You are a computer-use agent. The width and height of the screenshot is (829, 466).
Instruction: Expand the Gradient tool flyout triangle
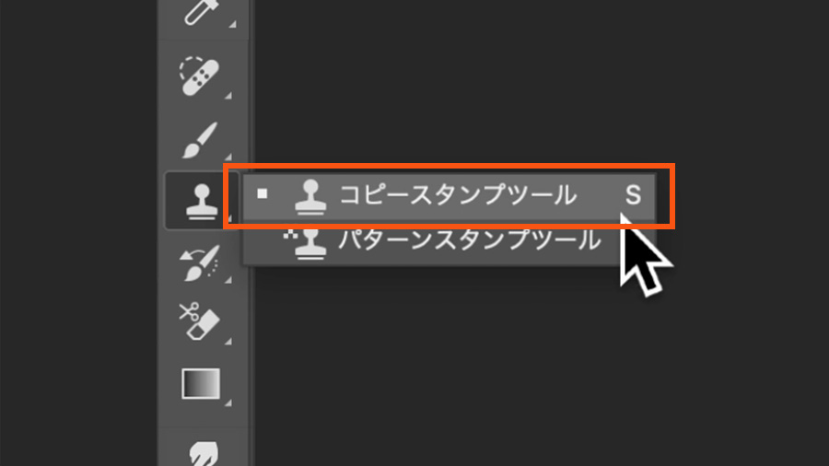228,402
